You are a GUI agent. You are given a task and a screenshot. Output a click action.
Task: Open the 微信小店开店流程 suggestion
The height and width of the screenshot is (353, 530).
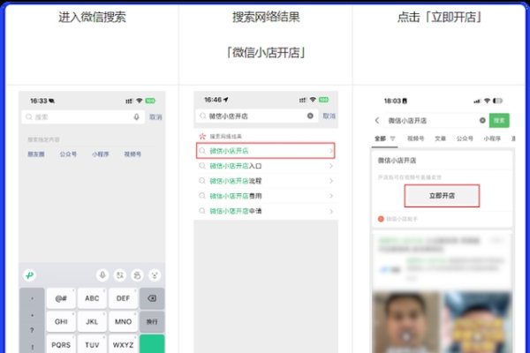click(x=266, y=181)
